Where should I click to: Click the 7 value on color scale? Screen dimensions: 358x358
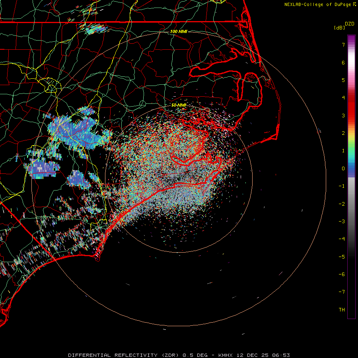pos(343,45)
